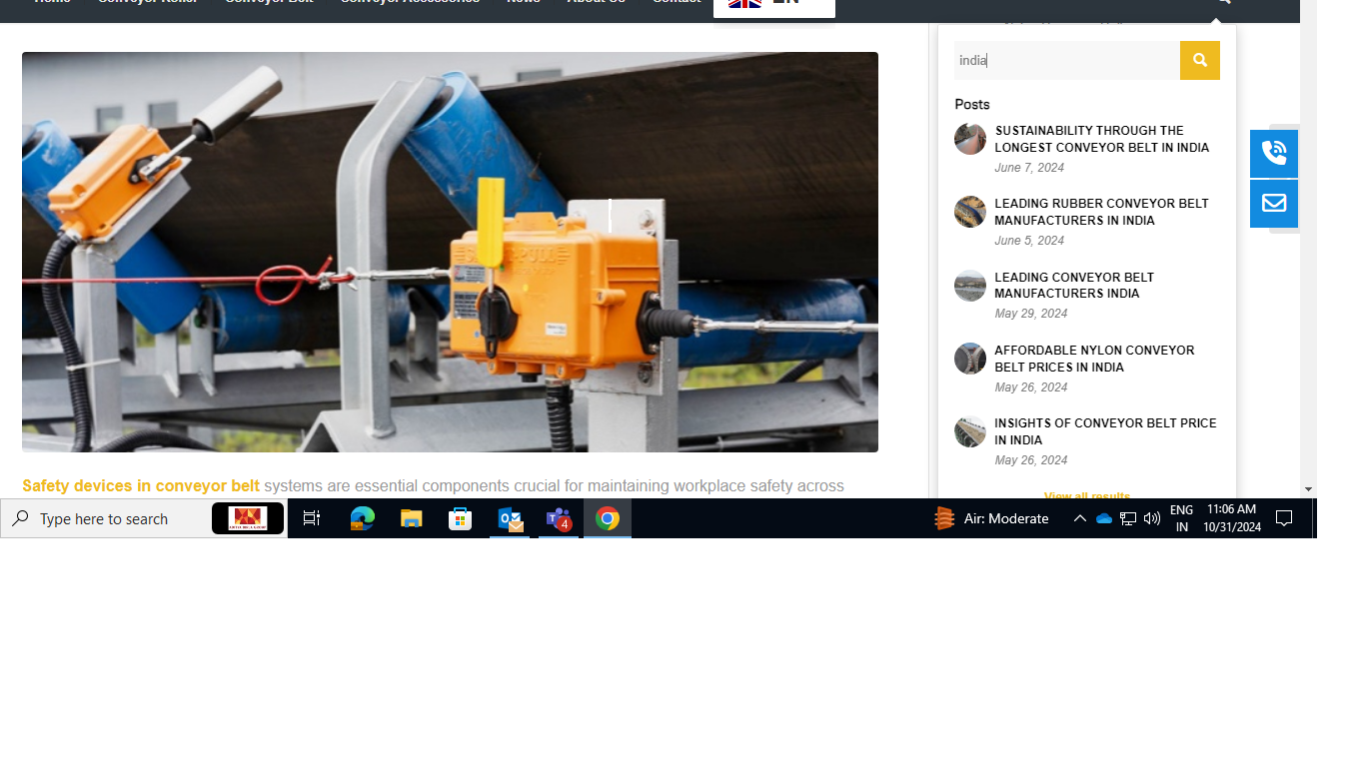Open the Air: Moderate weather widget
1365x767 pixels.
tap(991, 518)
